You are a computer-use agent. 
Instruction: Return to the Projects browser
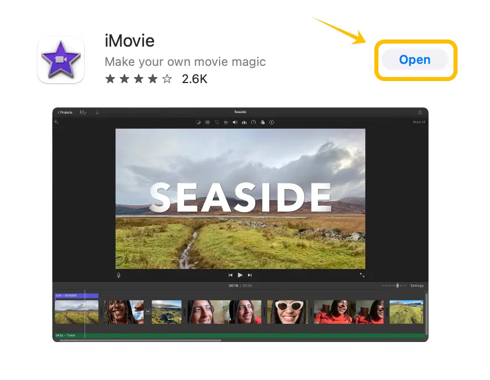(65, 112)
